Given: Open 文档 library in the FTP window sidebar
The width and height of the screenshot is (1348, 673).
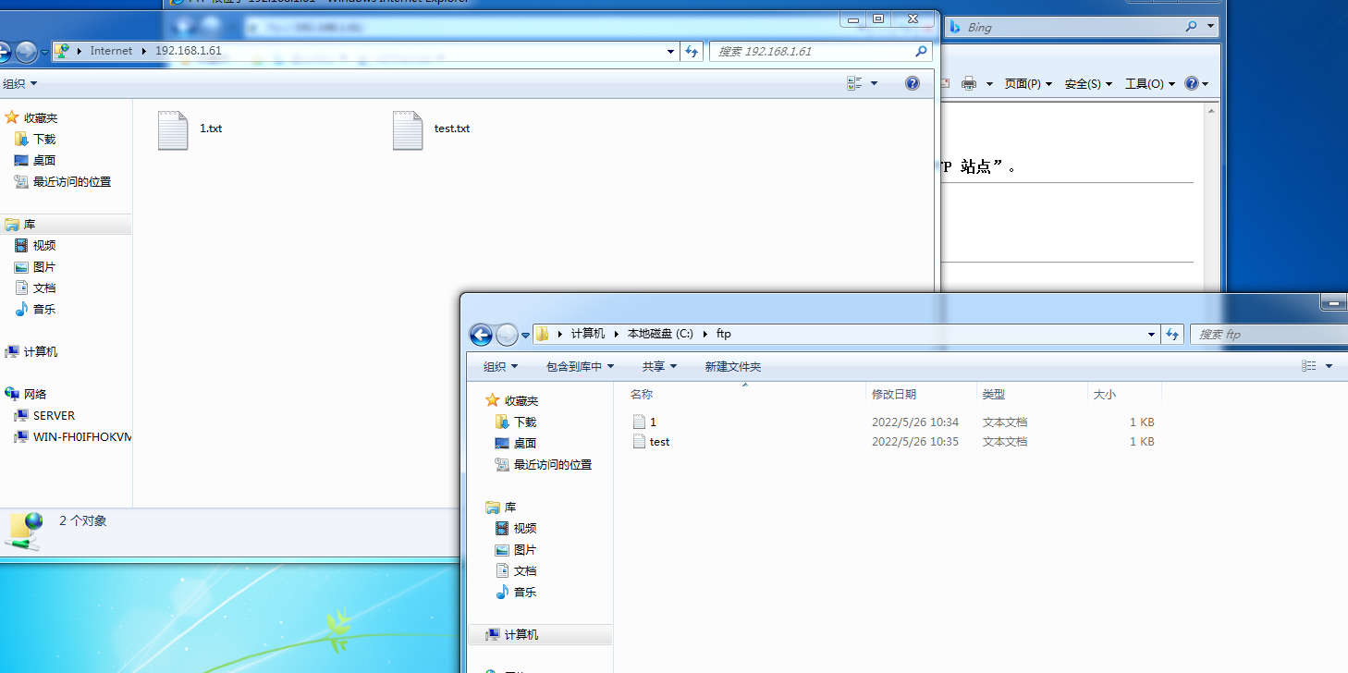Looking at the screenshot, I should click(36, 288).
